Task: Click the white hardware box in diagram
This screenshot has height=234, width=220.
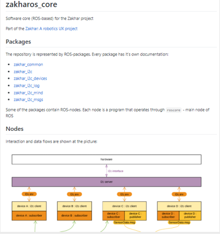Action: click(x=106, y=160)
